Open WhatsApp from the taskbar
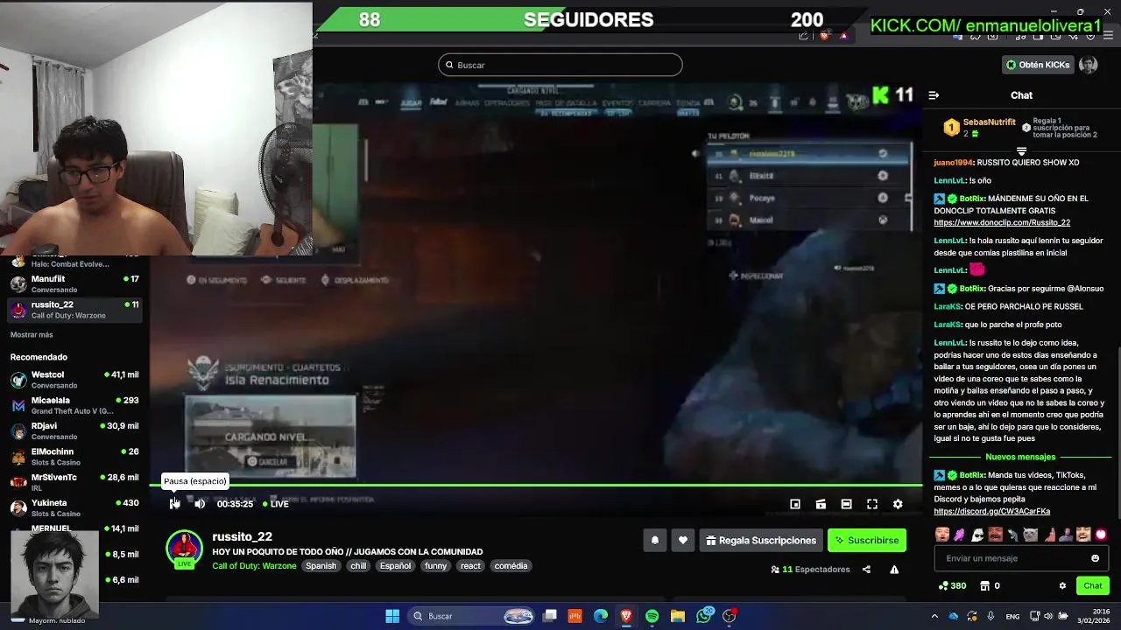1121x630 pixels. pos(704,616)
